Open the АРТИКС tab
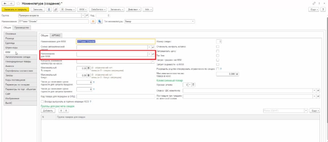The width and height of the screenshot is (328, 142). pos(56,36)
